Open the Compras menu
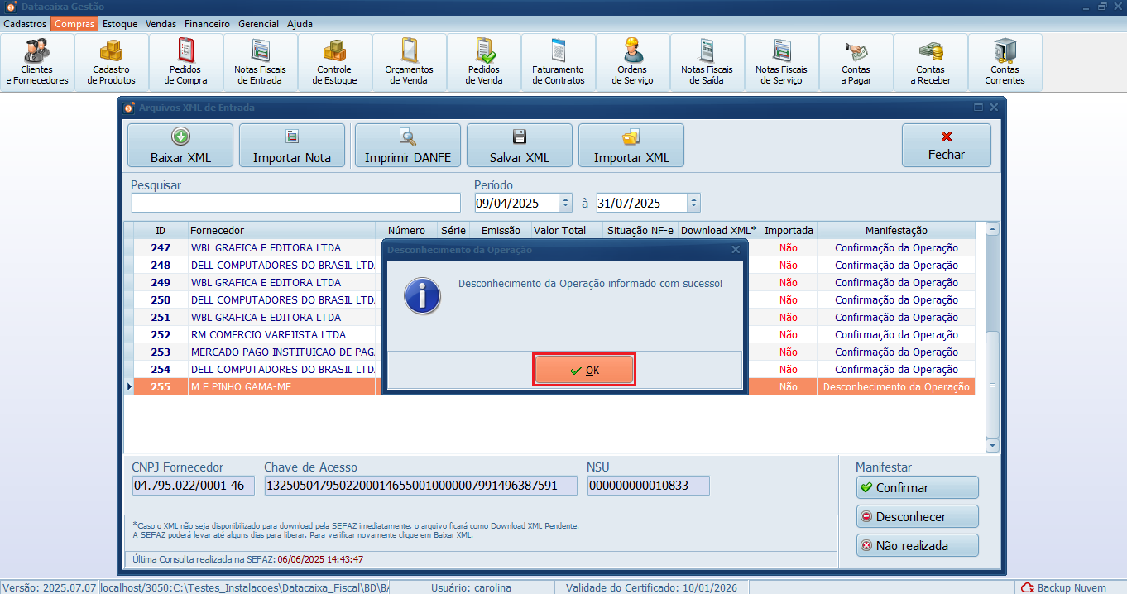 pyautogui.click(x=74, y=24)
